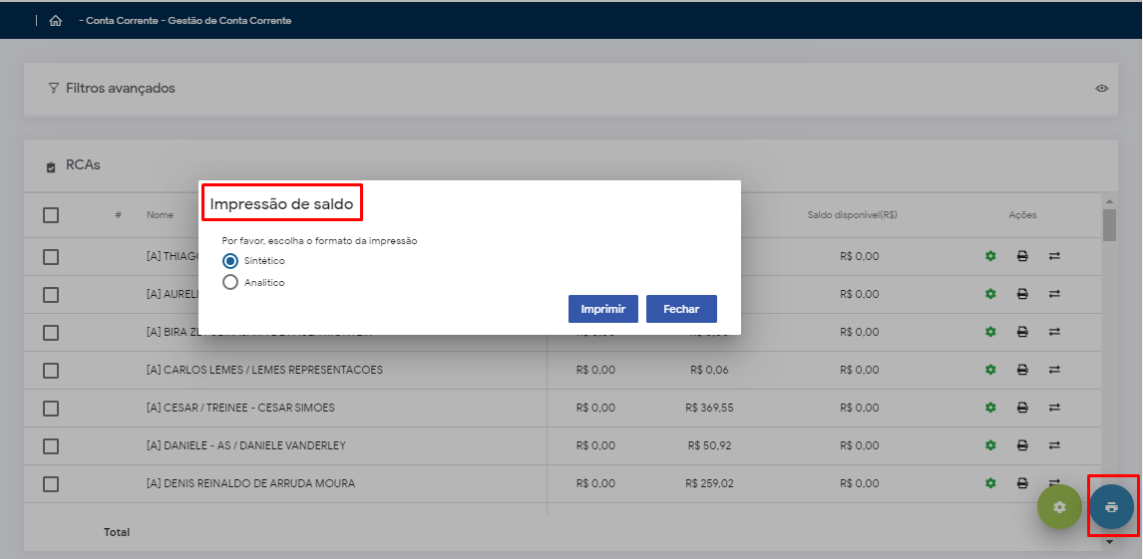Open settings gear for DANIELE VANDERLEY row

coord(990,445)
